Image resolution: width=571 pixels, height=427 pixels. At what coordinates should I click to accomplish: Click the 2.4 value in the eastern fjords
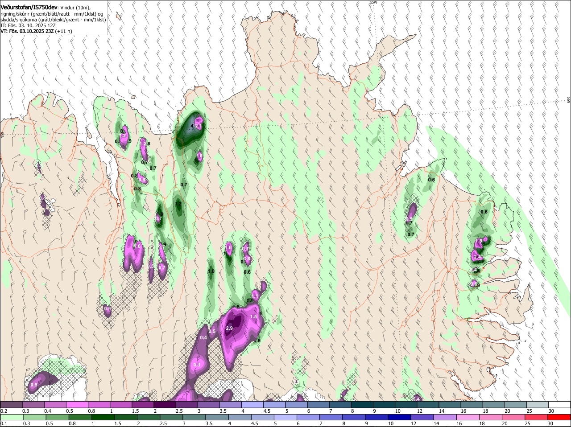point(477,257)
